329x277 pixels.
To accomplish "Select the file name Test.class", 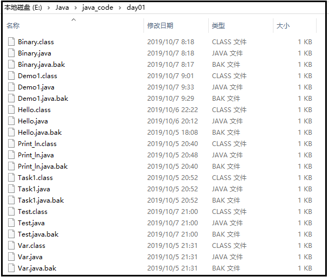I will click(x=32, y=212).
